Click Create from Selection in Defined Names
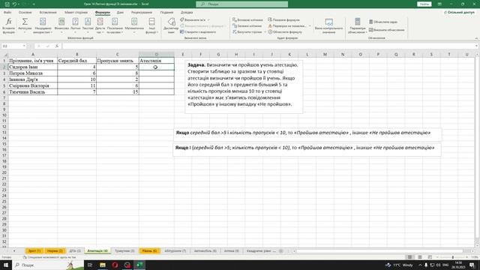 (198, 31)
